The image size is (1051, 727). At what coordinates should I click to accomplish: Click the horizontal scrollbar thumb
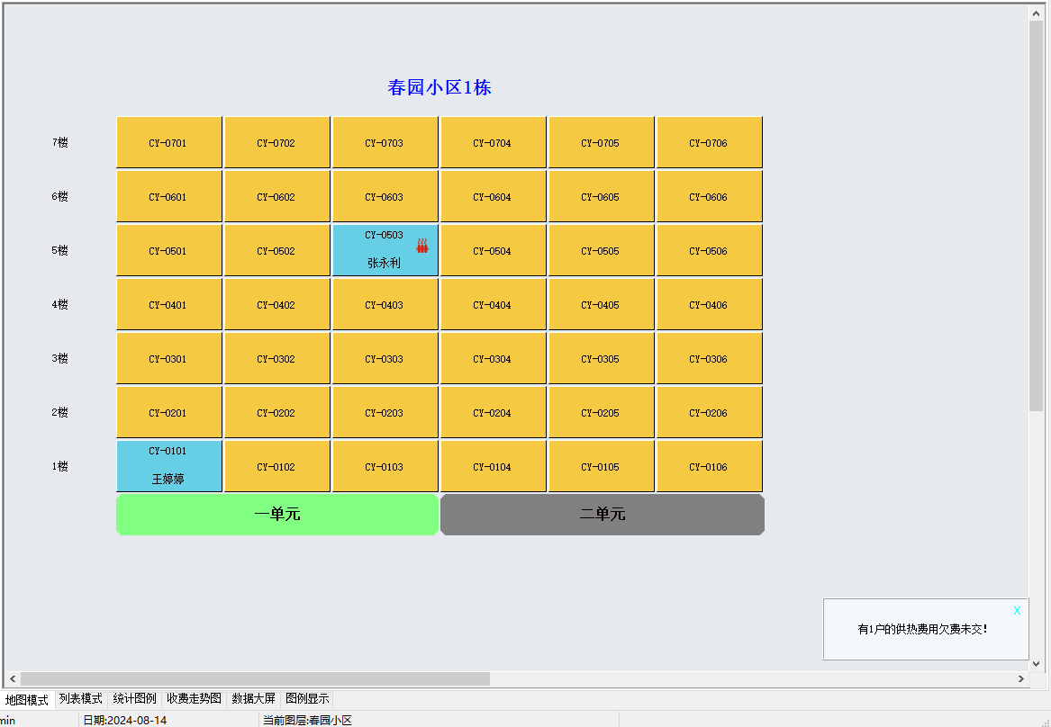pos(256,678)
